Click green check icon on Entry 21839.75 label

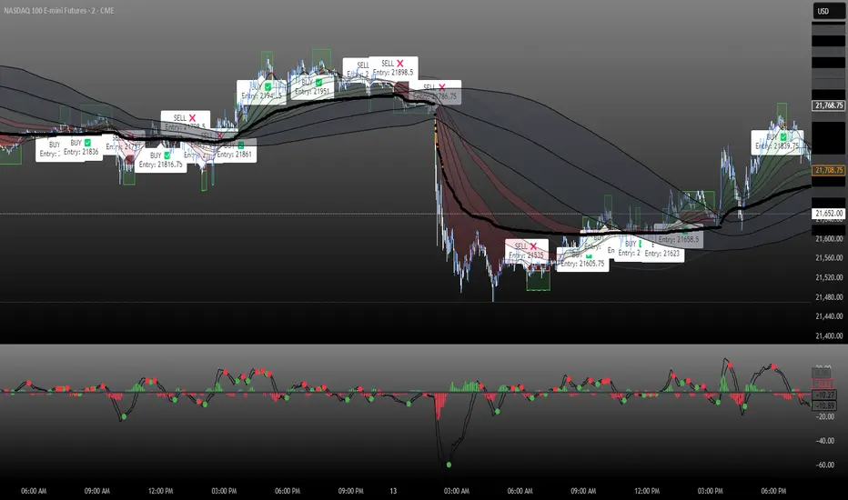pos(783,136)
